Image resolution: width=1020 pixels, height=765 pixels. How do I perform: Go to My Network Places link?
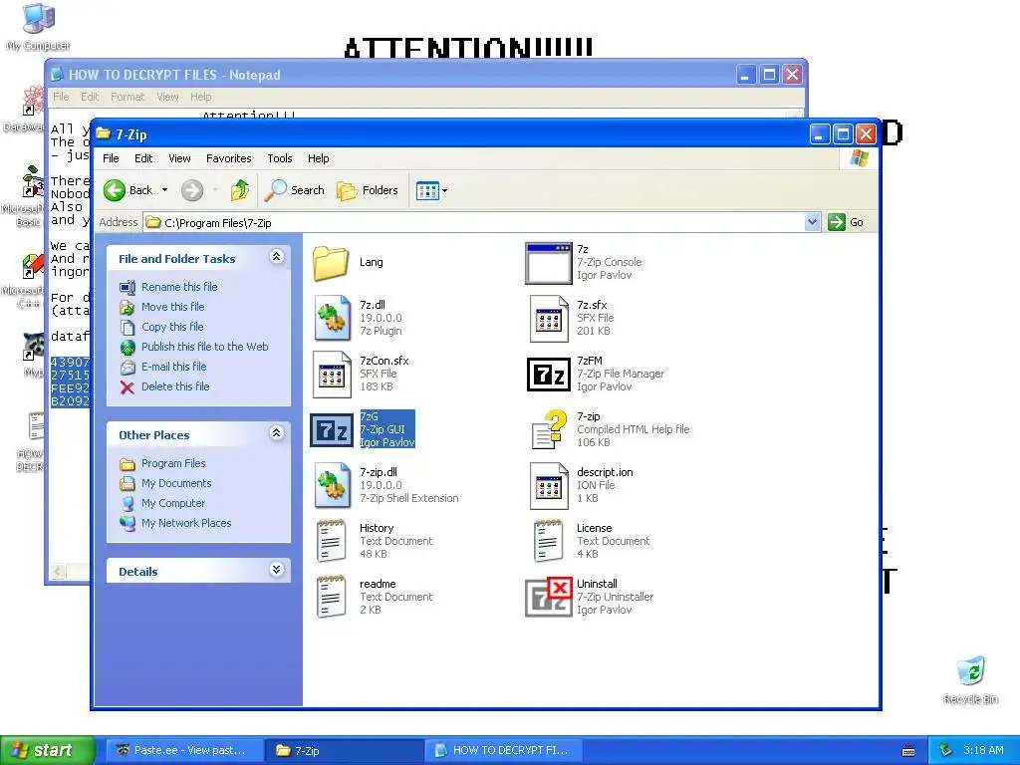(186, 523)
